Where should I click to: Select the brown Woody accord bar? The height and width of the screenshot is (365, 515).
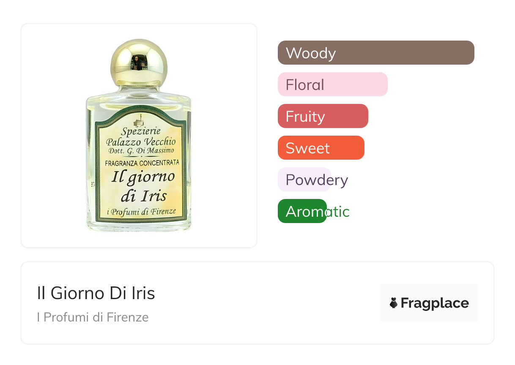(376, 53)
